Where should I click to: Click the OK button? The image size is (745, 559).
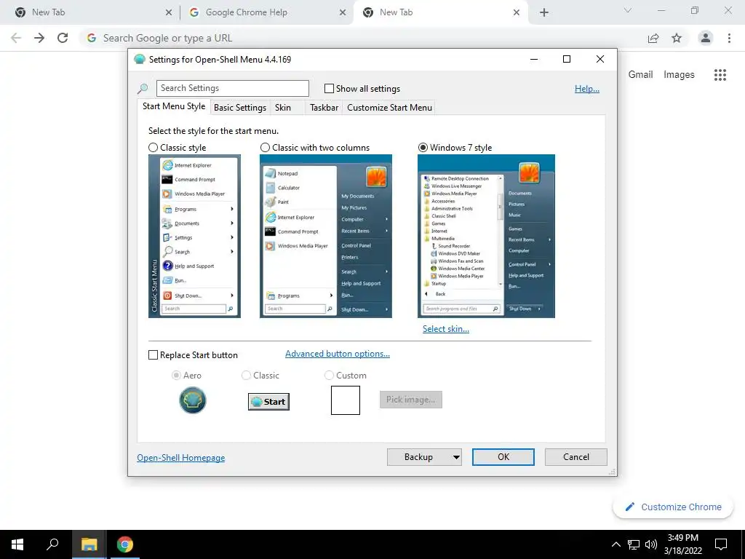[503, 457]
